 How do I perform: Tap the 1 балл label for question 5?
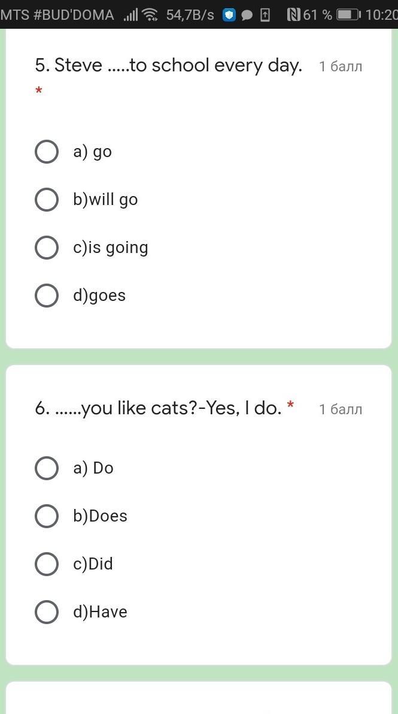tap(341, 67)
